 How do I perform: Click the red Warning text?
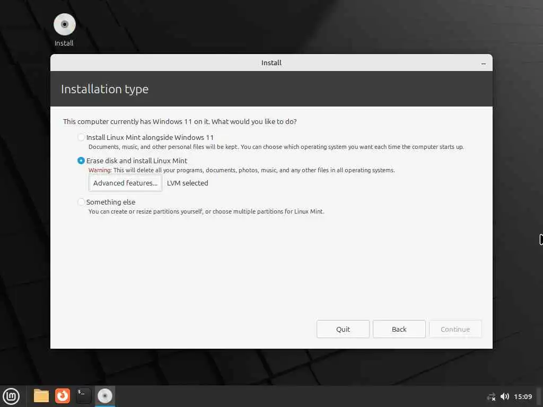click(100, 170)
